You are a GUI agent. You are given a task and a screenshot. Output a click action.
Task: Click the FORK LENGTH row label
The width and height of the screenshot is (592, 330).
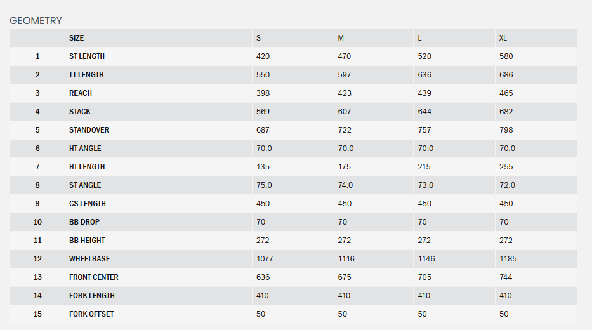point(91,296)
